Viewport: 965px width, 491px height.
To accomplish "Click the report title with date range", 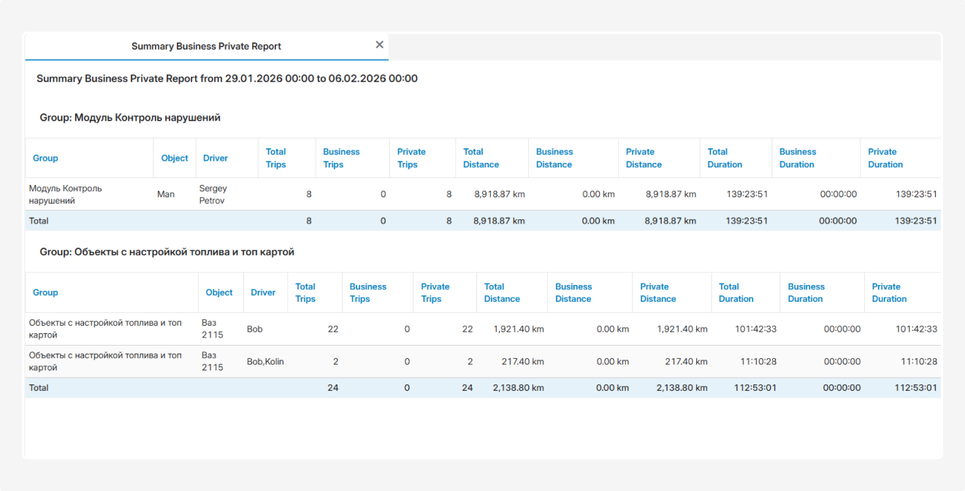I will pos(227,78).
